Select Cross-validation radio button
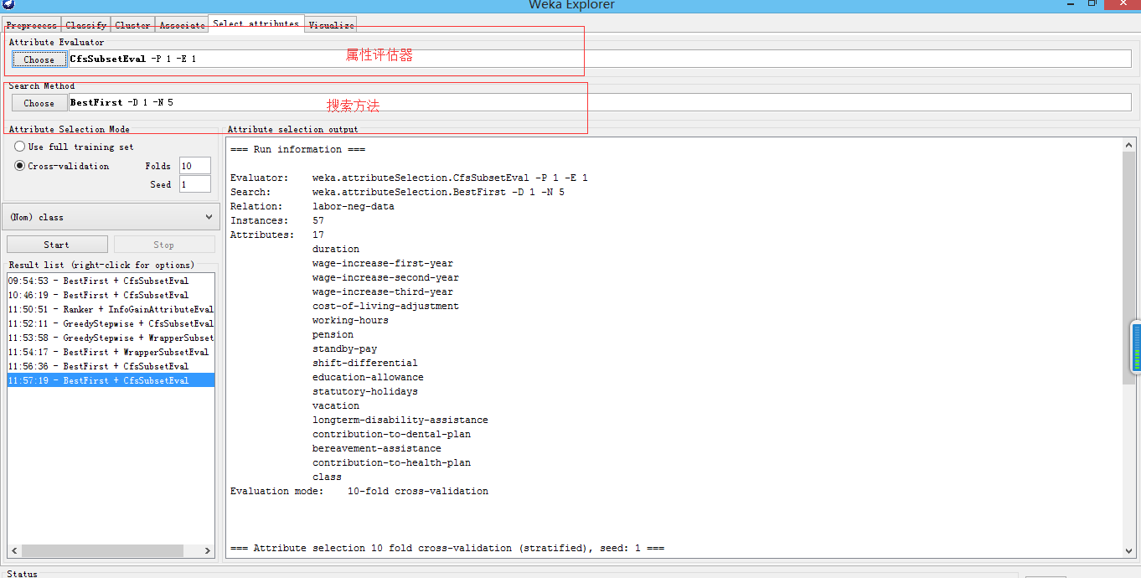This screenshot has height=578, width=1141. [x=20, y=166]
